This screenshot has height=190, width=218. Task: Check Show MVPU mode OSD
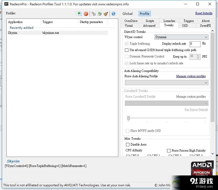[x=127, y=131]
